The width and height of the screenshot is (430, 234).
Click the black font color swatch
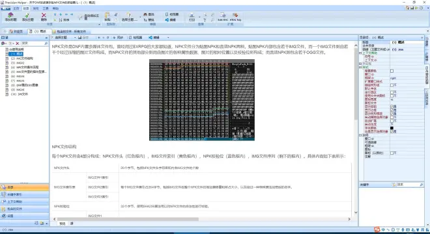click(x=392, y=128)
